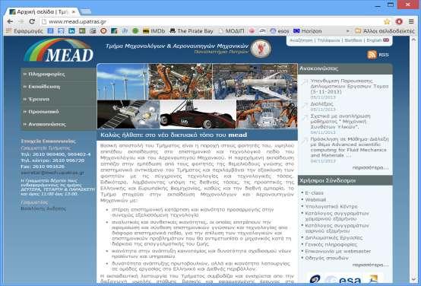
Task: Open the Έρευνα menu item
Action: coord(59,99)
